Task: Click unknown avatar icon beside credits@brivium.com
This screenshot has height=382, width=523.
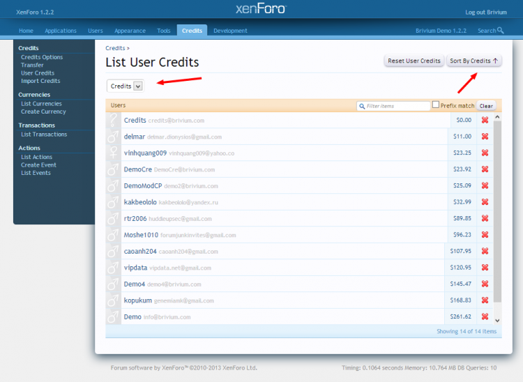Action: pyautogui.click(x=113, y=120)
